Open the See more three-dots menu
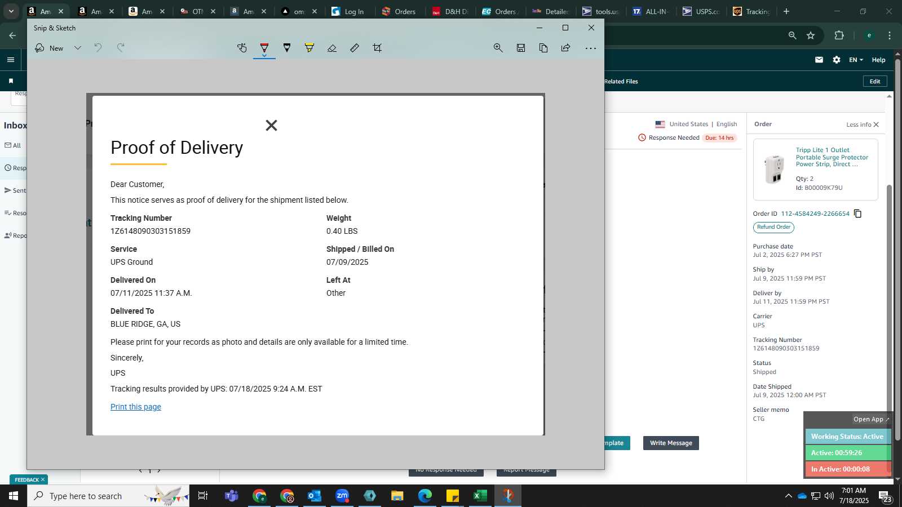The image size is (902, 507). (x=591, y=48)
